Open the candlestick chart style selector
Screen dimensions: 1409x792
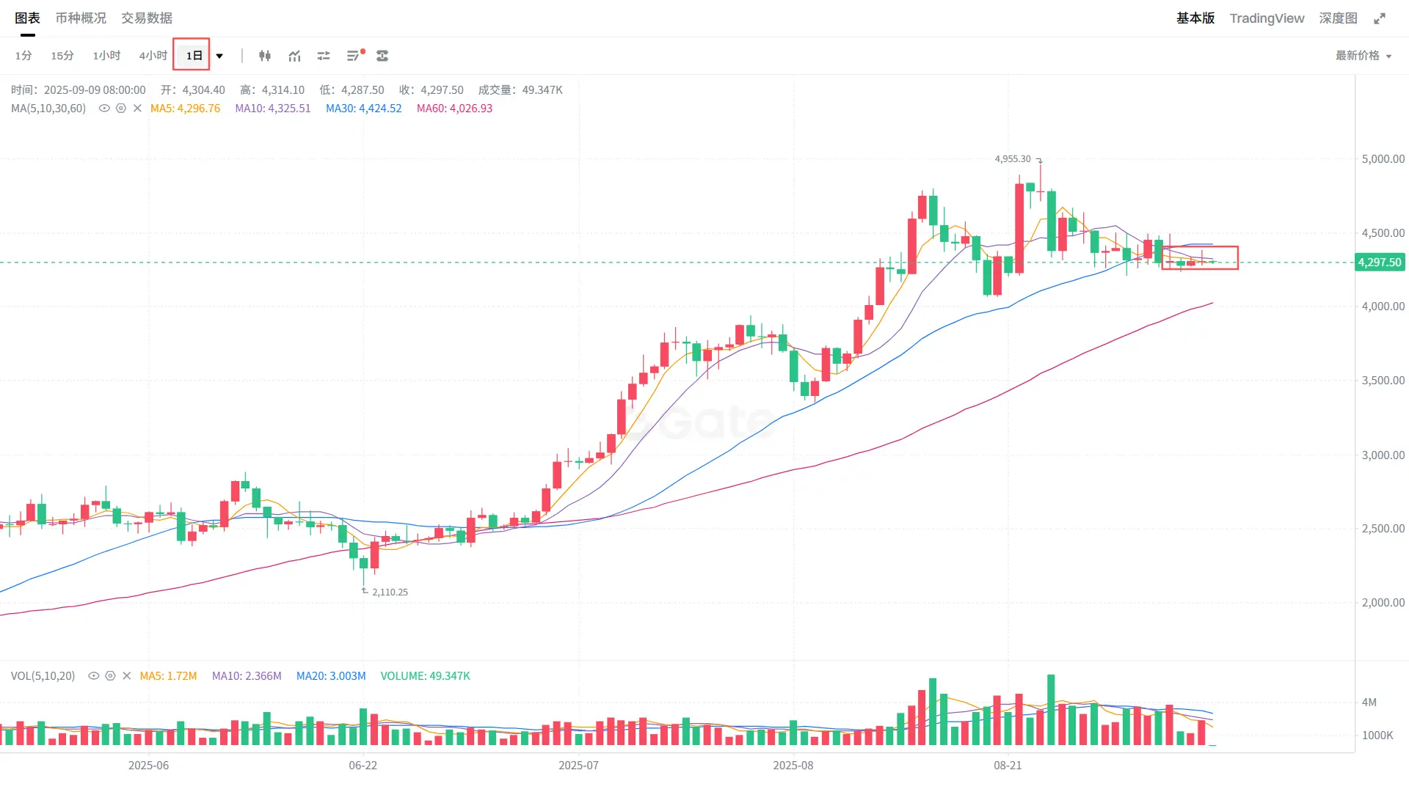[265, 56]
